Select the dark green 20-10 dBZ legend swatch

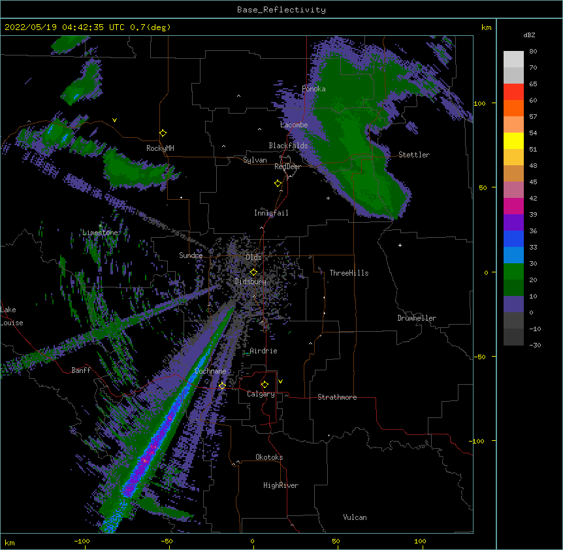coord(513,288)
